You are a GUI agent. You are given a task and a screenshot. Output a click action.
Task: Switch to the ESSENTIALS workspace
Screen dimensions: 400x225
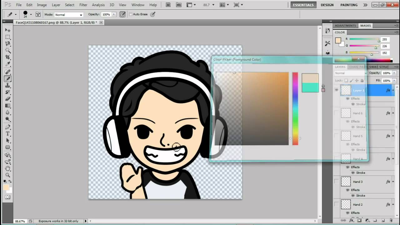point(303,5)
